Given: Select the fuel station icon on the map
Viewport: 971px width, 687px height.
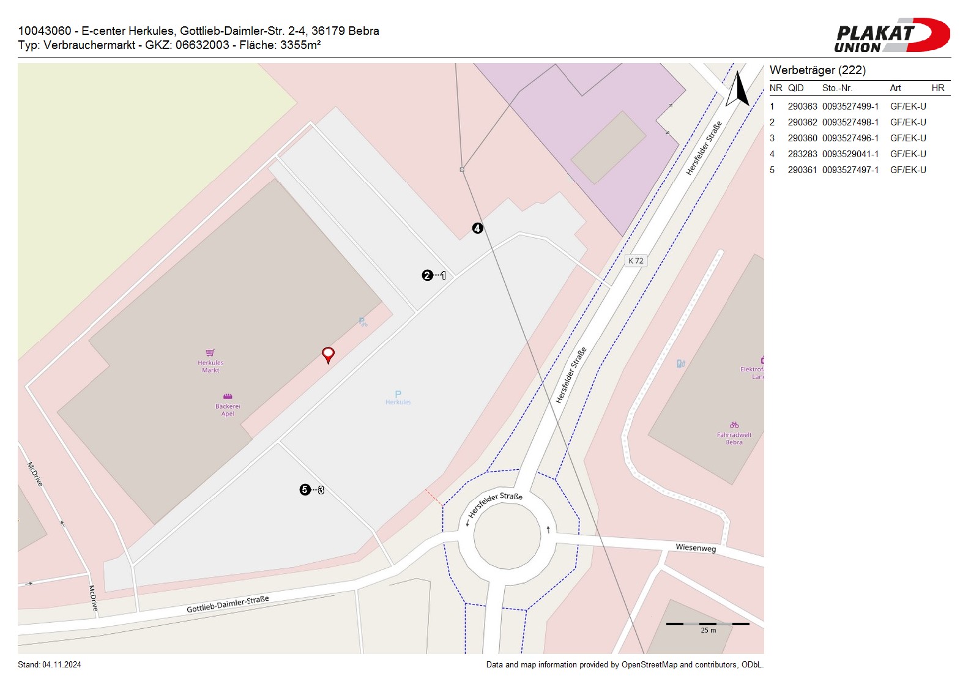Looking at the screenshot, I should (680, 363).
